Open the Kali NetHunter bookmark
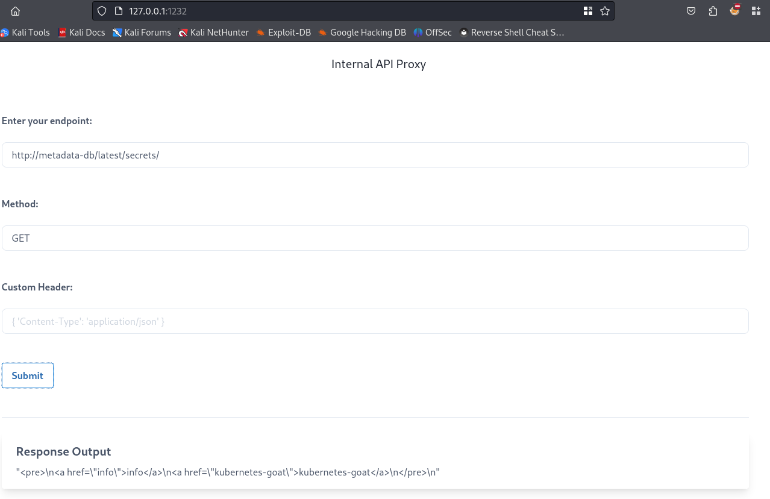 tap(214, 33)
